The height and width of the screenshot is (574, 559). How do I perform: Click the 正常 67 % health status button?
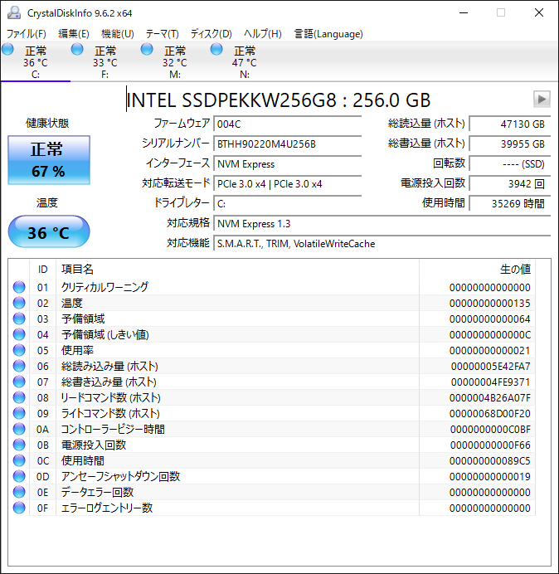click(x=48, y=160)
